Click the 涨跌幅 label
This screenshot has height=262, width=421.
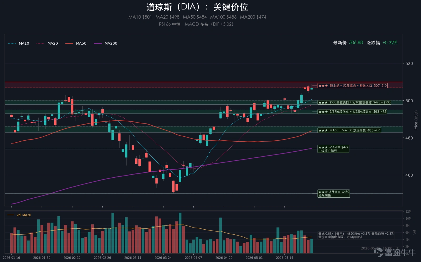(373, 43)
